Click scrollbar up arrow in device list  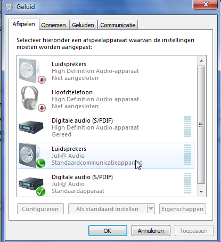(x=201, y=61)
